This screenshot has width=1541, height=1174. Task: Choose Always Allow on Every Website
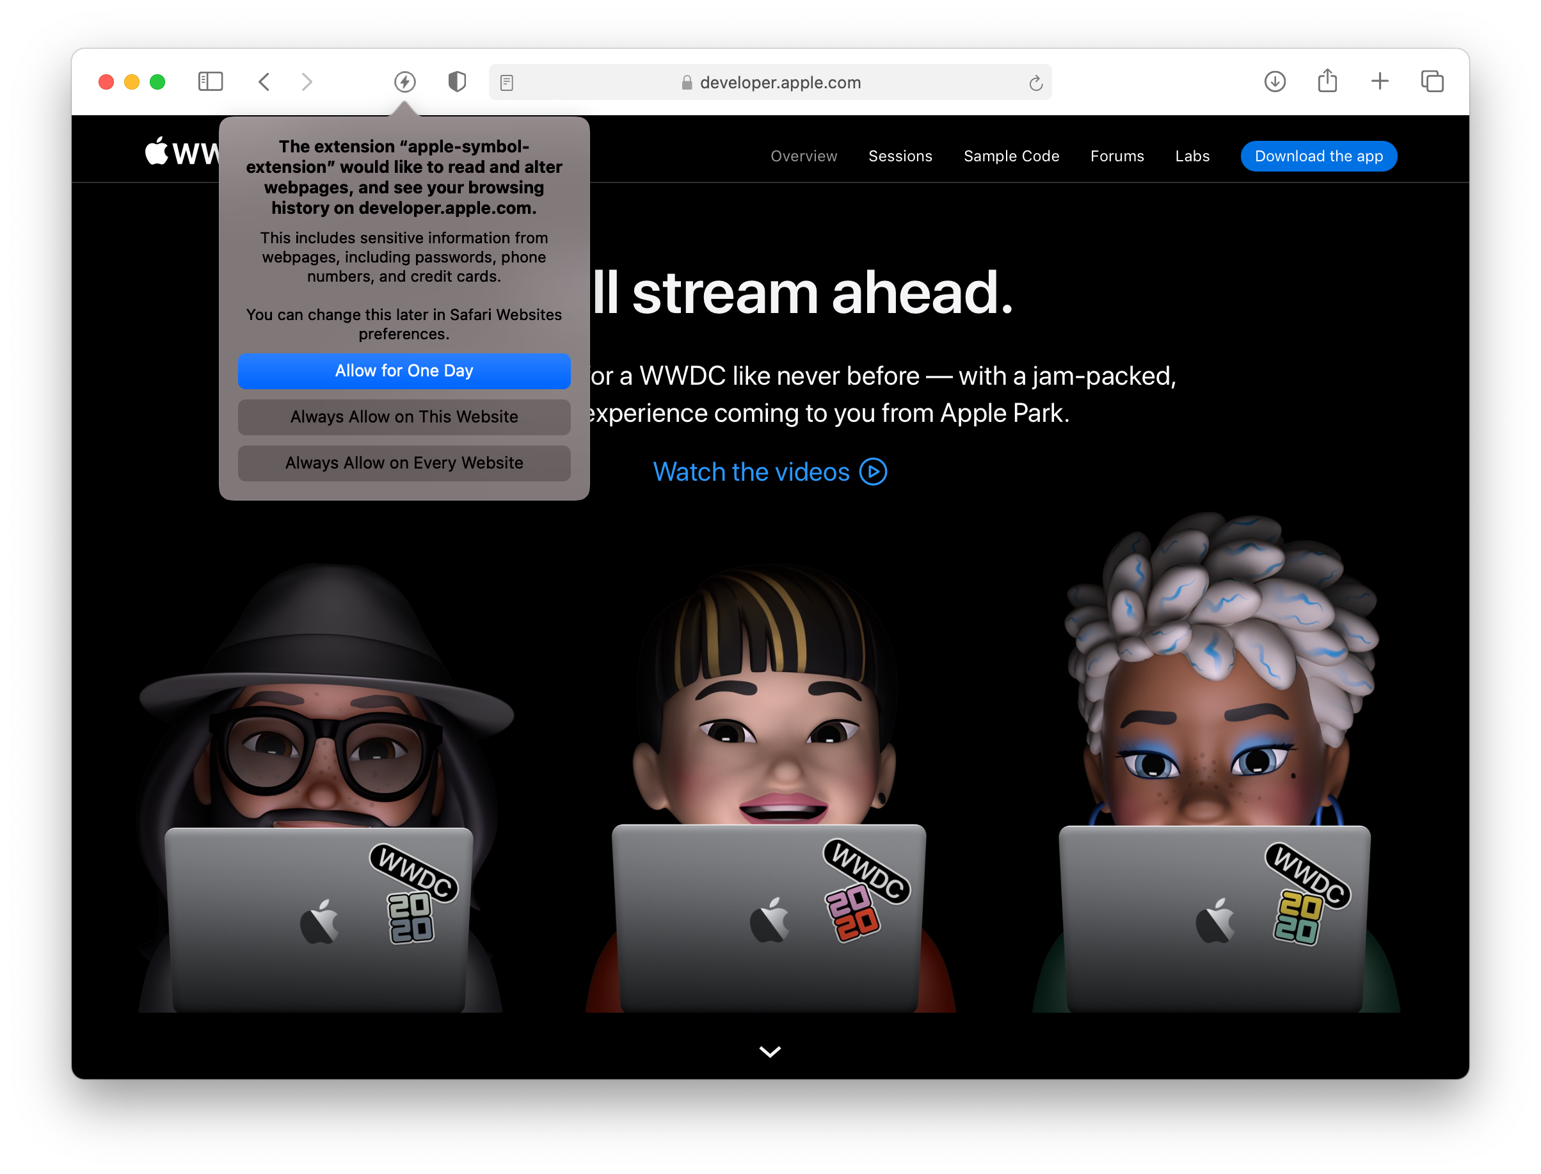[x=404, y=463]
